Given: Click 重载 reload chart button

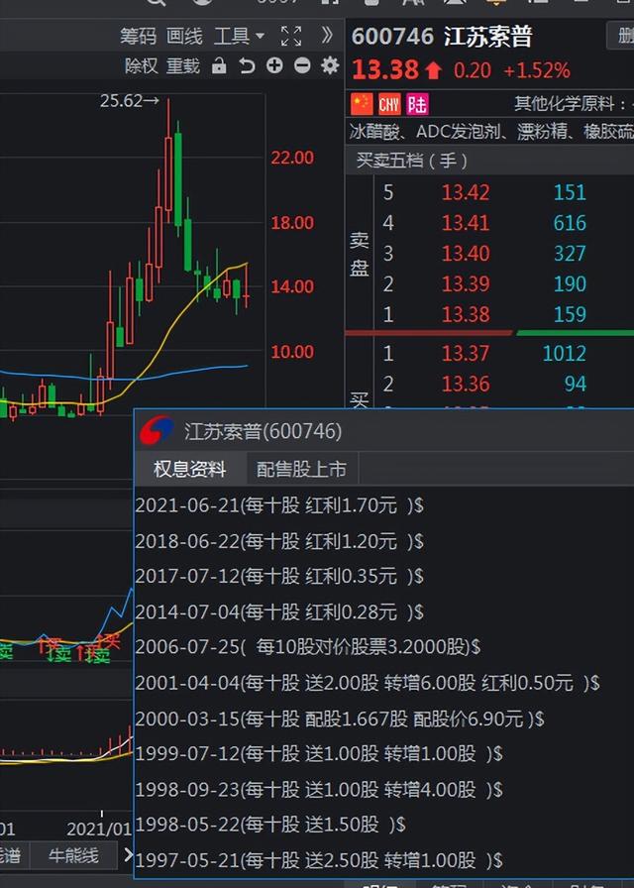Looking at the screenshot, I should click(183, 66).
